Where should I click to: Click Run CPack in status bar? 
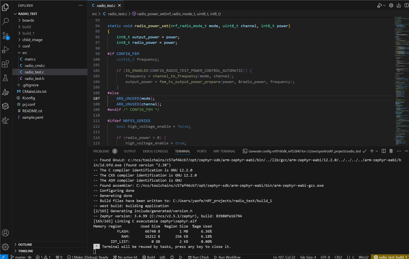point(198,257)
